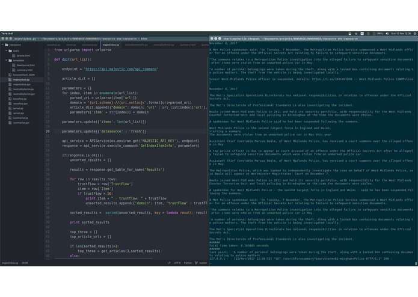Click the Atom window title bar
Screen dimensions: 418x297
click(x=104, y=38)
